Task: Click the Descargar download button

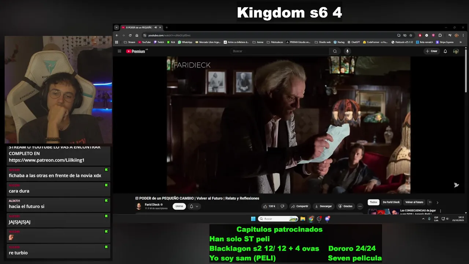Action: (323, 206)
